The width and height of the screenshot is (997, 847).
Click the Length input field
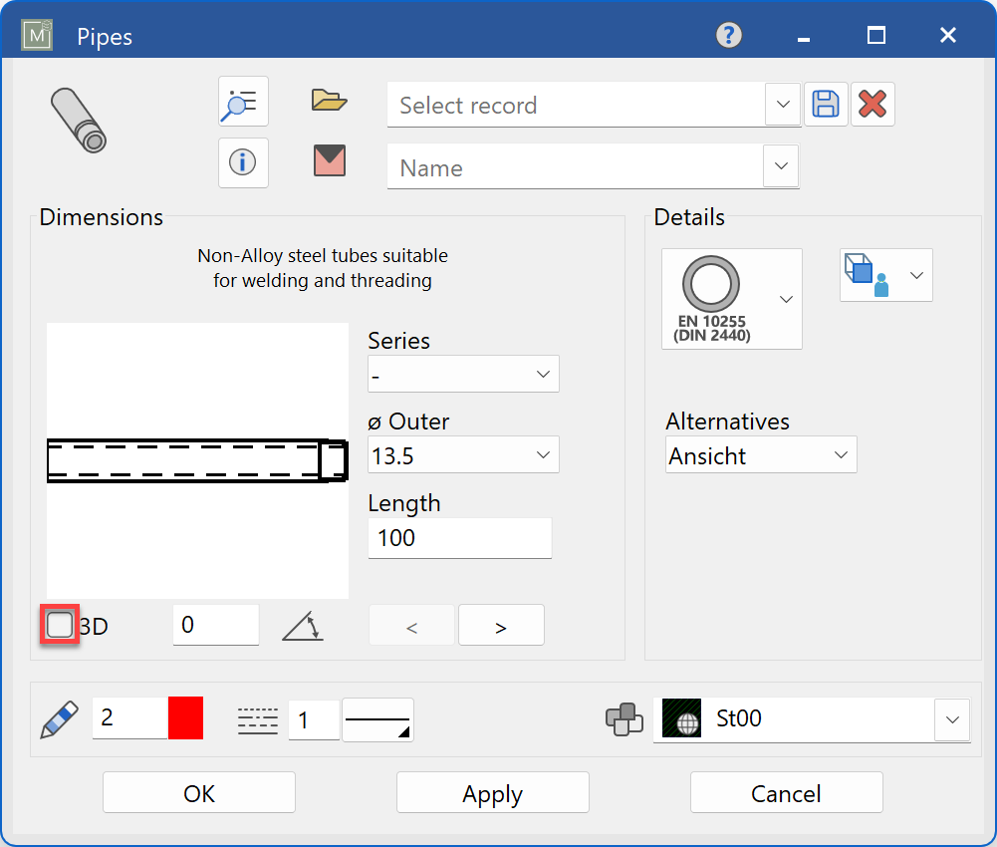(x=459, y=538)
